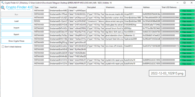
Task: Enable the Don't check balance checkbox
Action: pos(3,47)
